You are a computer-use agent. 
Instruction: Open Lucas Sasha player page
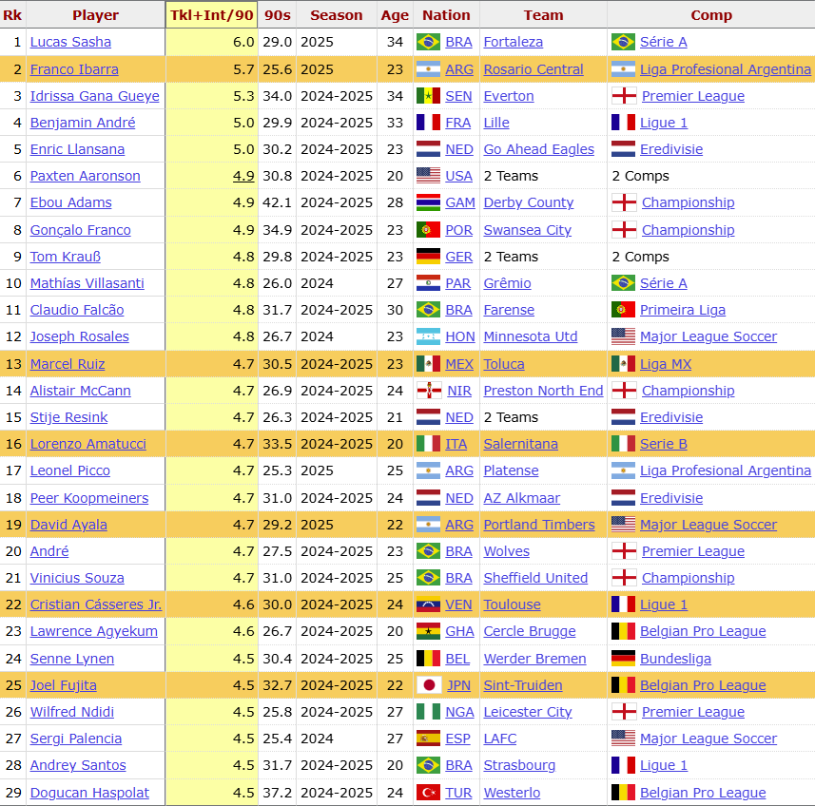click(70, 42)
